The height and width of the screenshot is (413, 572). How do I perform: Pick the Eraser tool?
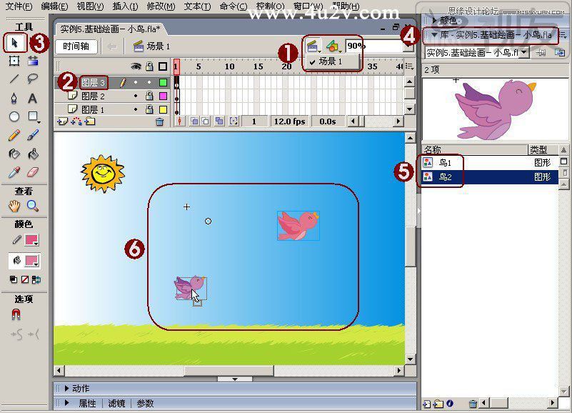[x=32, y=172]
